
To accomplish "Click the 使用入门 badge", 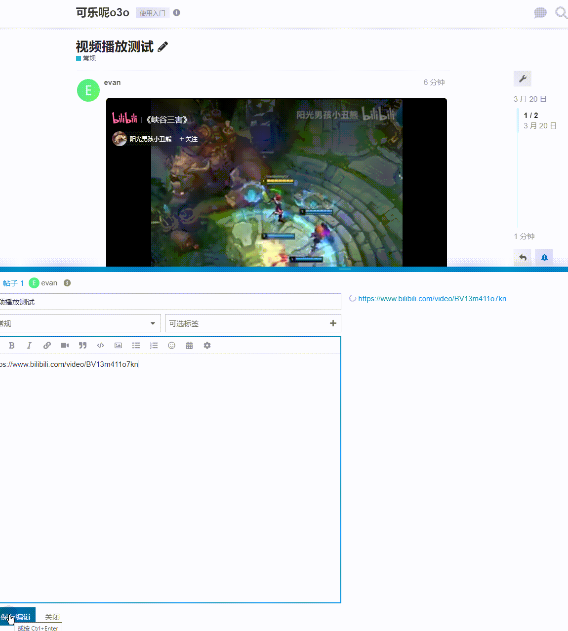I will [x=153, y=13].
